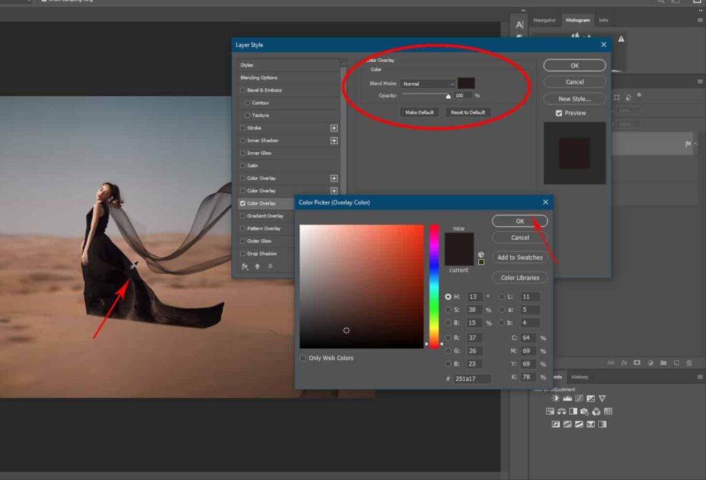The width and height of the screenshot is (706, 480).
Task: Collapse layer effects arrow beside fx
Action: (x=696, y=144)
